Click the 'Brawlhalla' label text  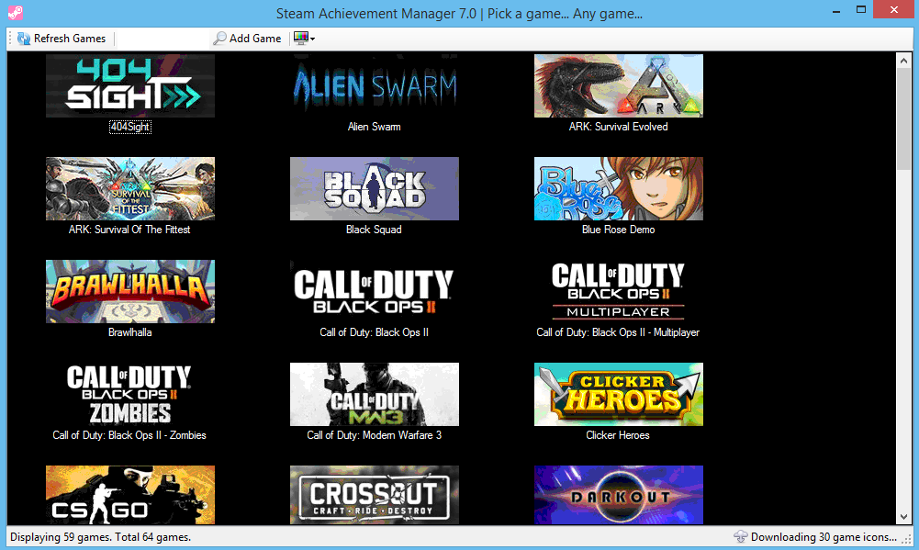(130, 332)
